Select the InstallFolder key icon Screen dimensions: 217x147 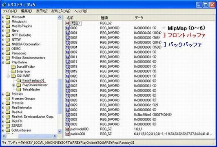coord(13,67)
